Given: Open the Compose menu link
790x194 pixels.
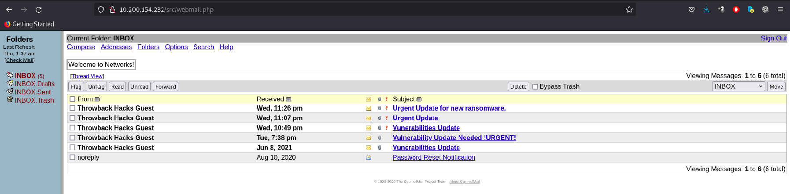Looking at the screenshot, I should click(x=81, y=47).
